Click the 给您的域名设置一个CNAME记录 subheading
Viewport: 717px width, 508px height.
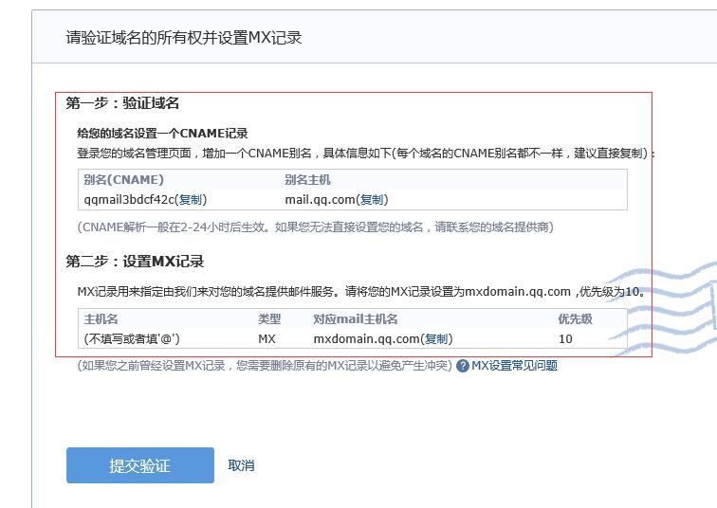pos(162,134)
